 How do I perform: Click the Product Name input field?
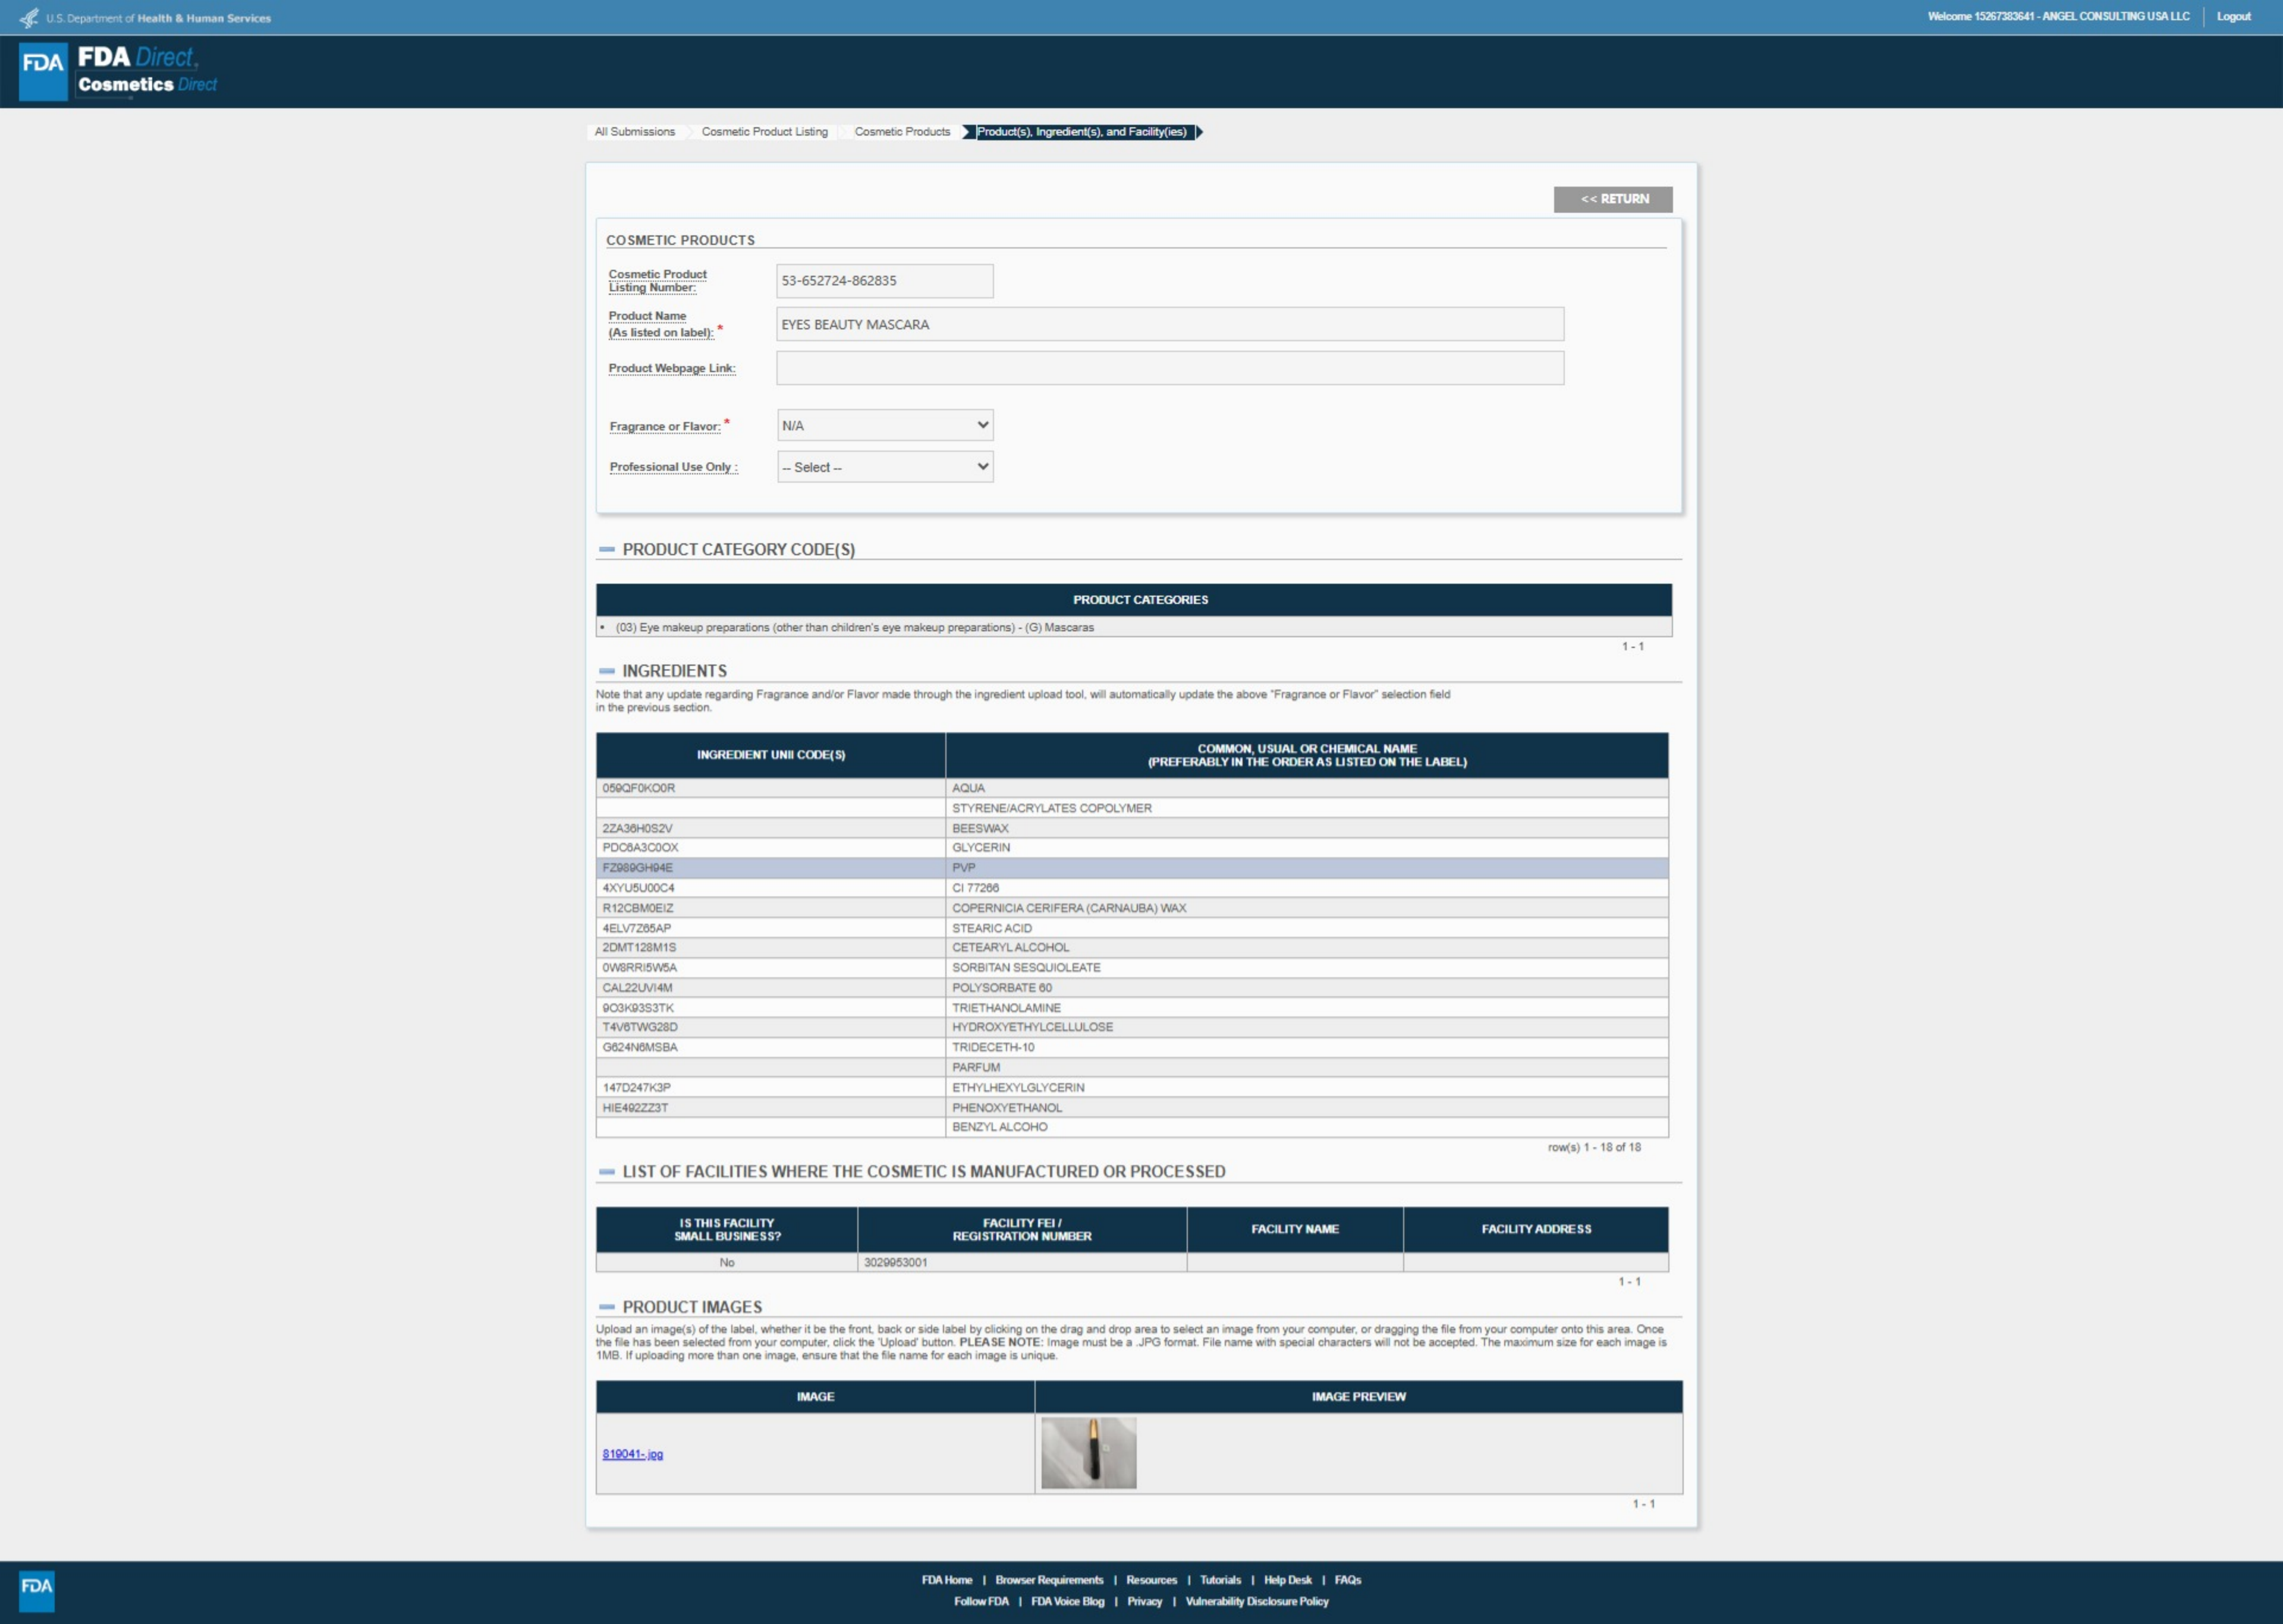point(1169,325)
